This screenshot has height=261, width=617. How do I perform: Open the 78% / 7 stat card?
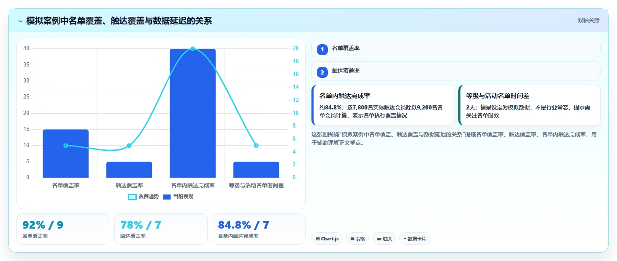(161, 229)
